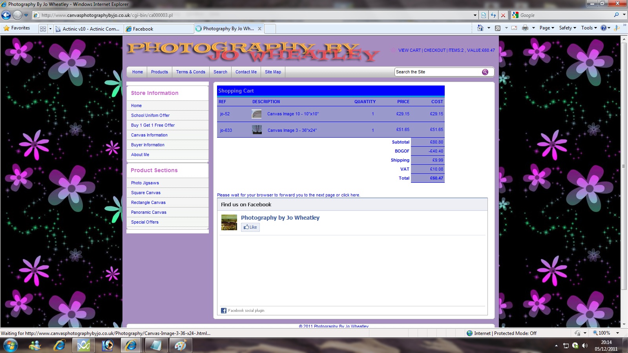Expand the Page menu dropdown
The image size is (628, 353).
pyautogui.click(x=546, y=28)
